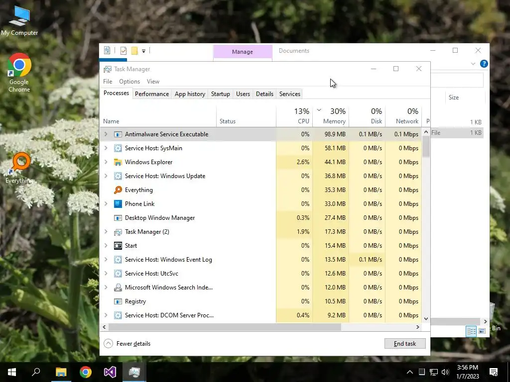
Task: Open File Explorer from taskbar
Action: pyautogui.click(x=61, y=372)
